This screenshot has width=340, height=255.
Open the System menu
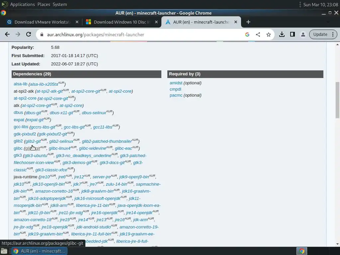click(x=60, y=4)
